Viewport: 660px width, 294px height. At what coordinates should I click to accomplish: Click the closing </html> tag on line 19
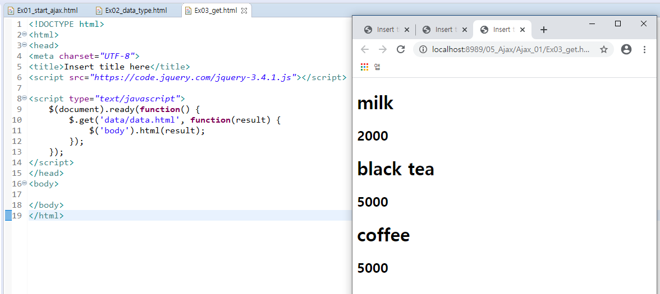46,216
